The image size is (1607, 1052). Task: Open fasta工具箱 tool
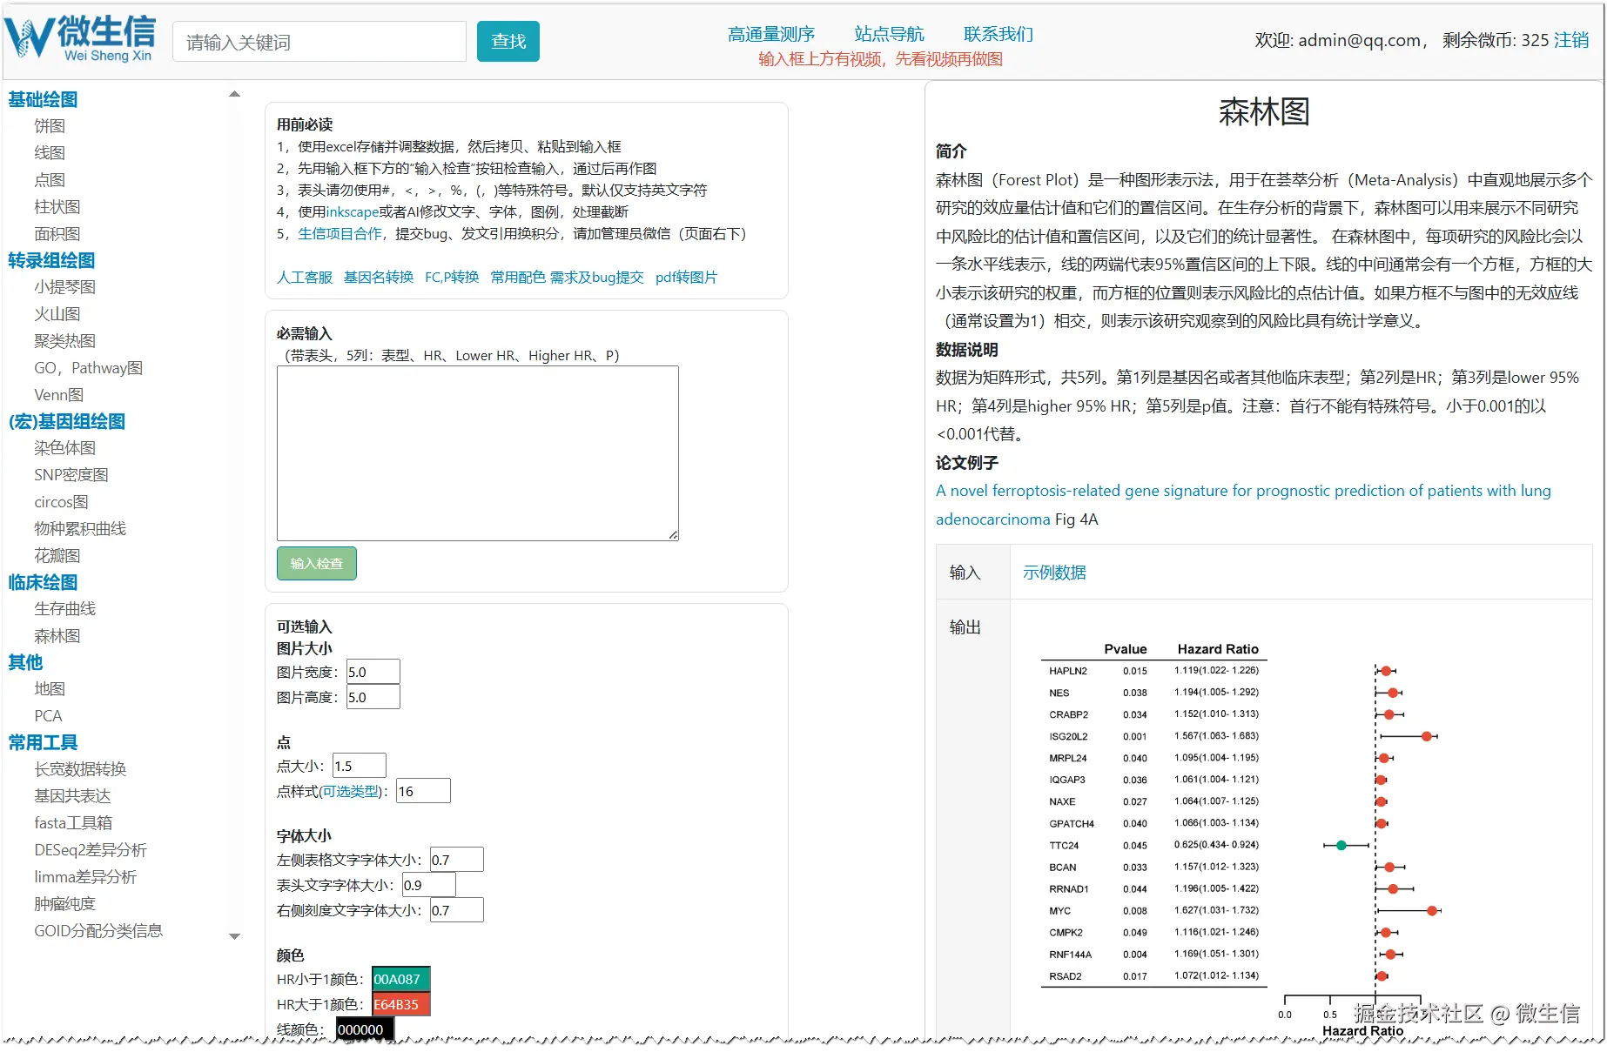pos(73,823)
